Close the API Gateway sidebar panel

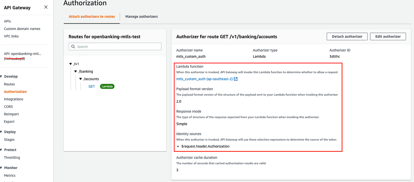point(46,7)
